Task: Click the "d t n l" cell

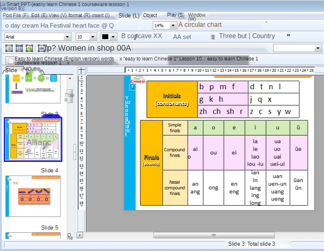Action: click(x=274, y=87)
